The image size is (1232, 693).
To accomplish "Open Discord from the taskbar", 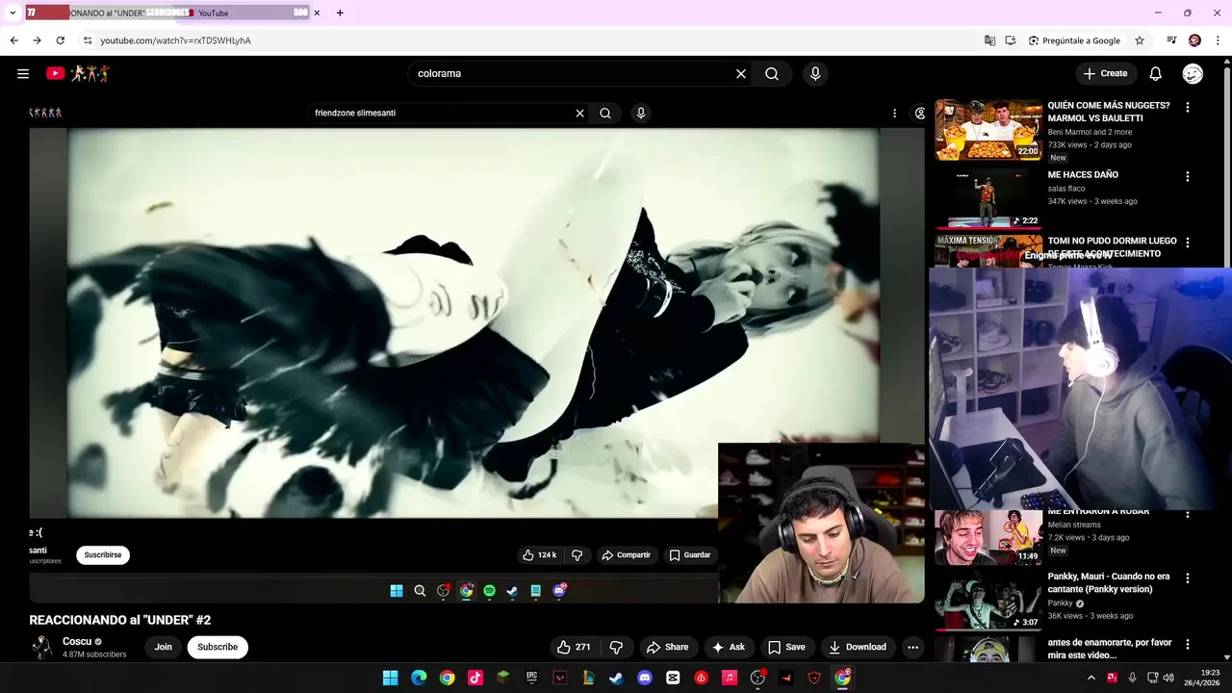I will coord(645,678).
